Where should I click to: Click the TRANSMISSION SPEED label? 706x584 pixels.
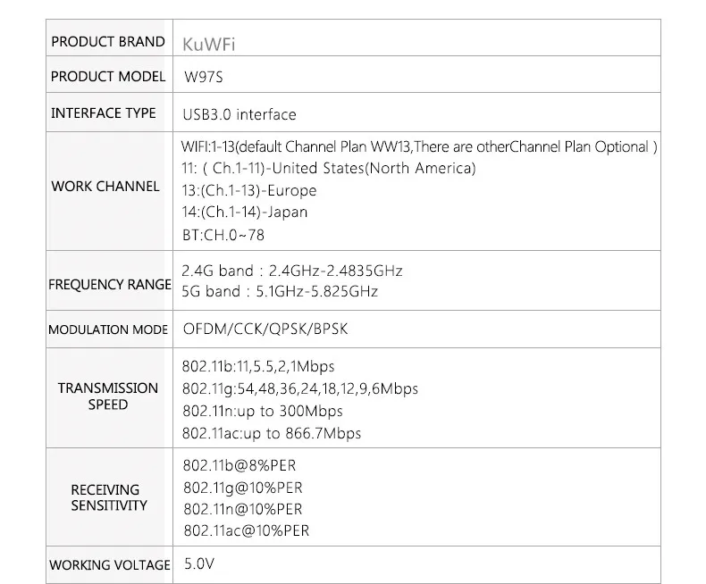click(108, 396)
